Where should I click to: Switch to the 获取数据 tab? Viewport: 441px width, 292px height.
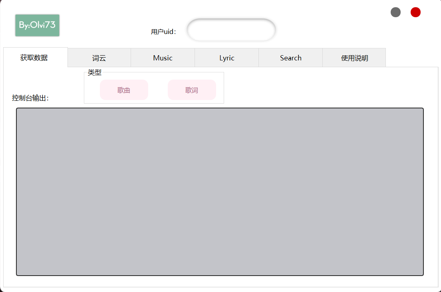(34, 58)
